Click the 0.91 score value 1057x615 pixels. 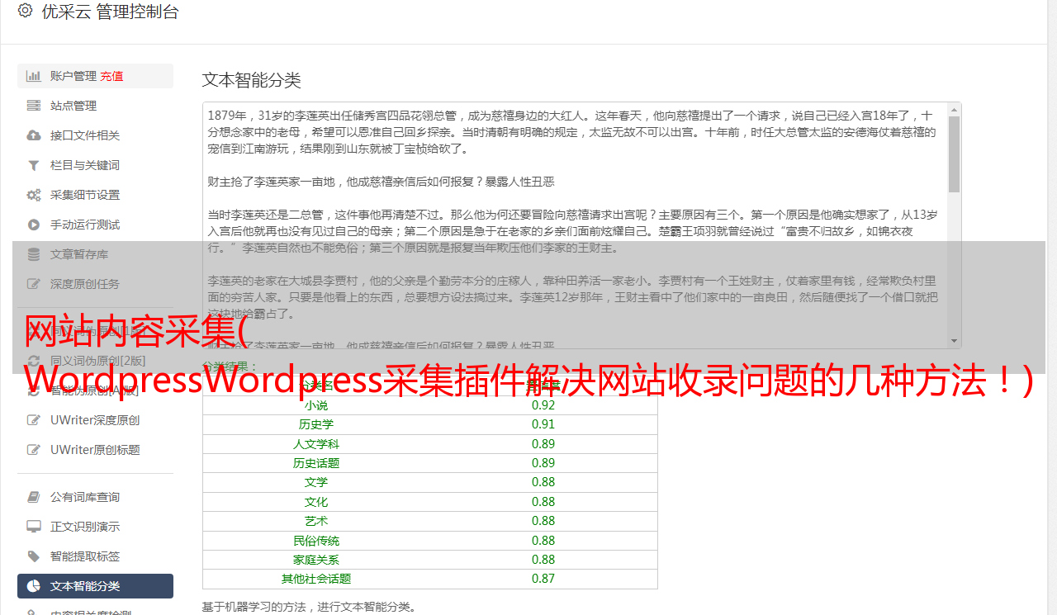point(543,424)
